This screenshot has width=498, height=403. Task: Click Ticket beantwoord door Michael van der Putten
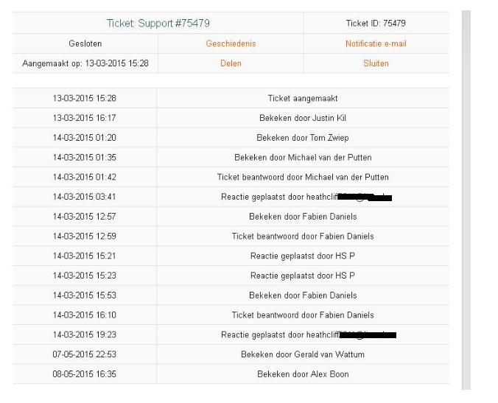(x=303, y=177)
